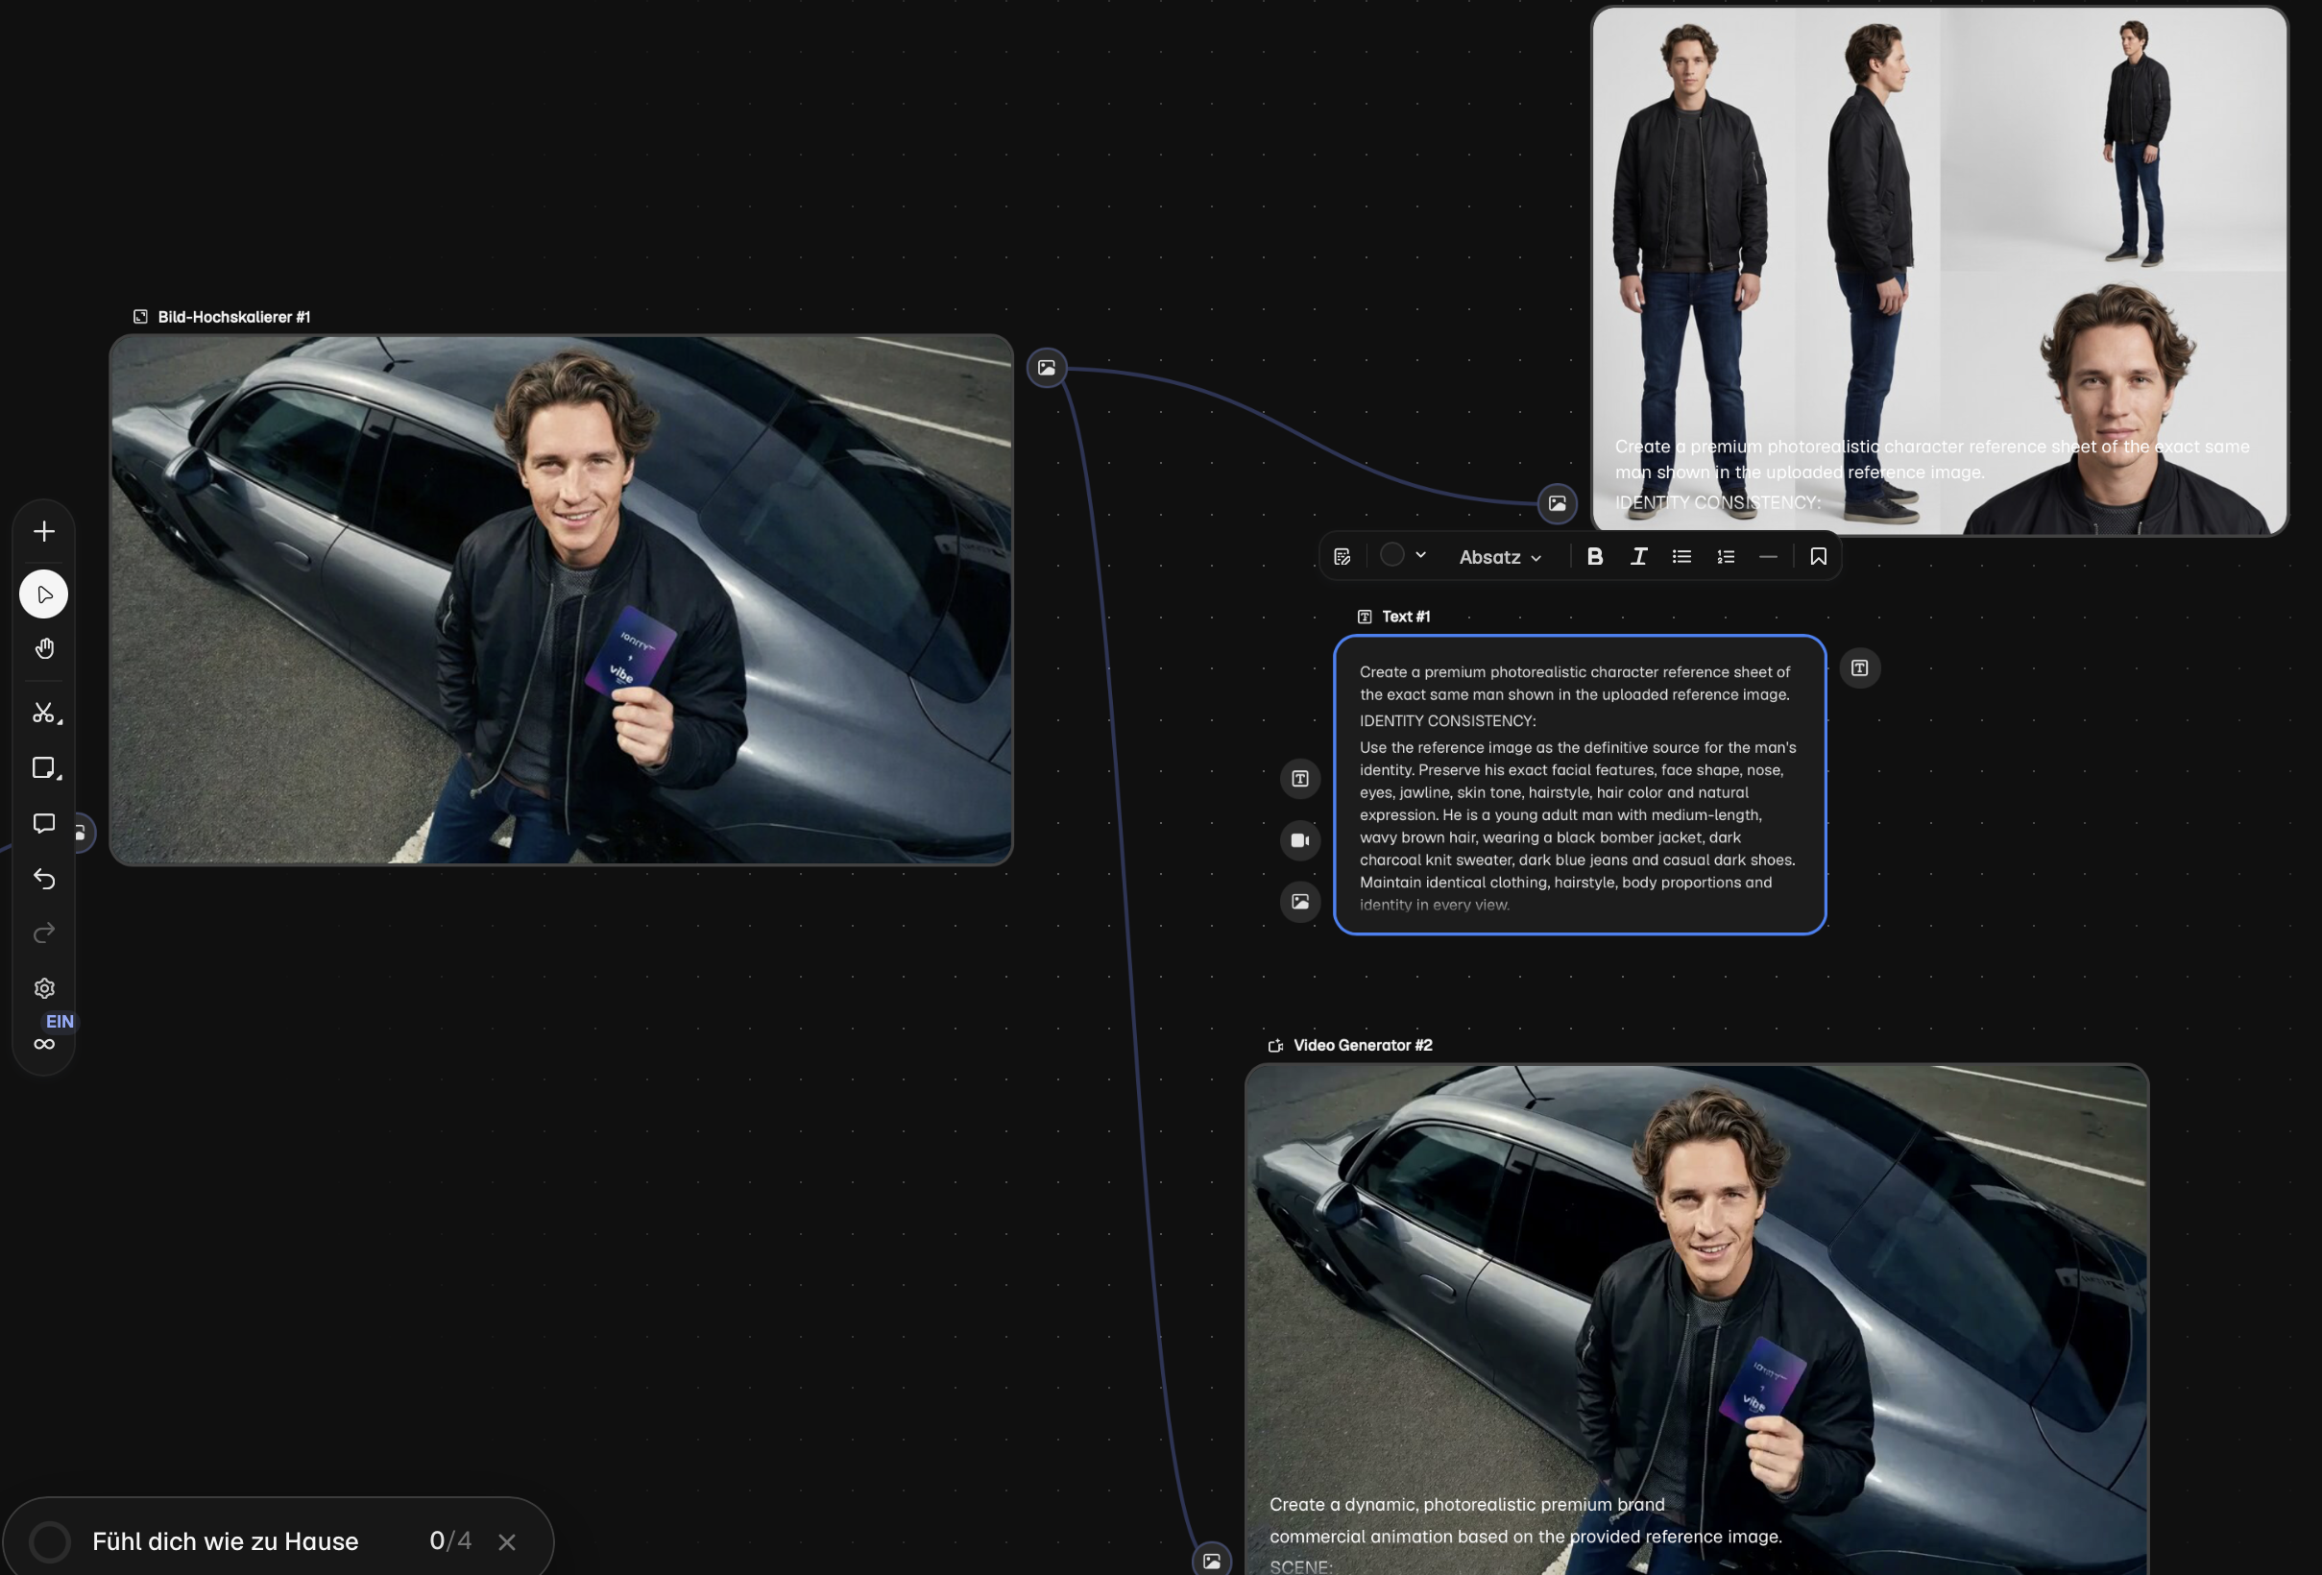Close the onboarding checklist with X
2322x1575 pixels.
point(507,1543)
